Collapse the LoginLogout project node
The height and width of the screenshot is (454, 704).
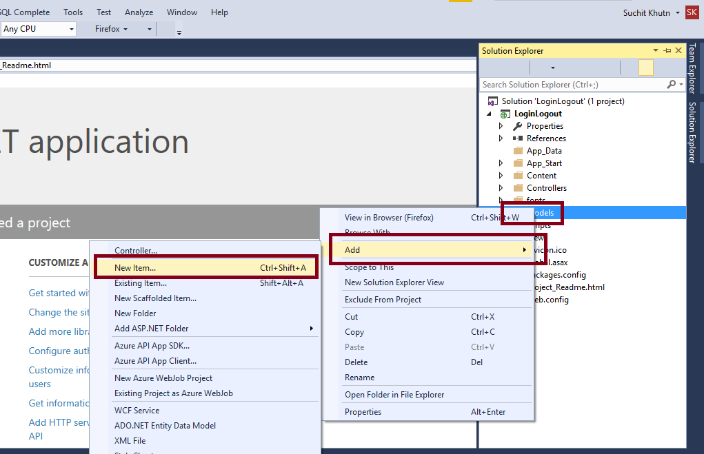click(x=490, y=114)
